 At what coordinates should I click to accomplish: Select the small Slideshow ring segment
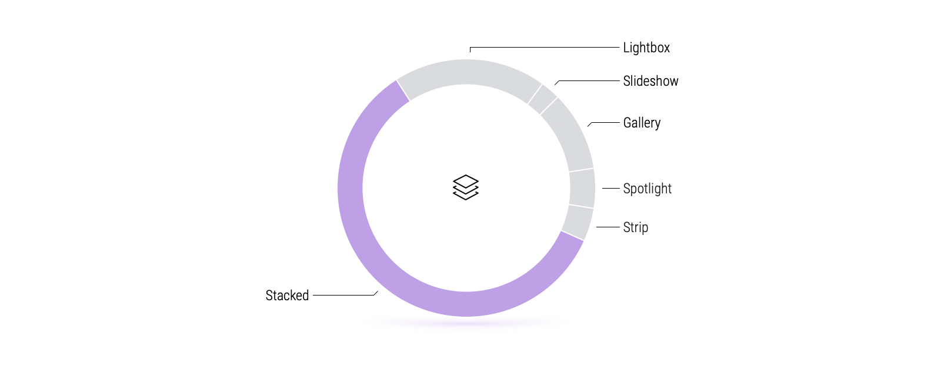543,99
